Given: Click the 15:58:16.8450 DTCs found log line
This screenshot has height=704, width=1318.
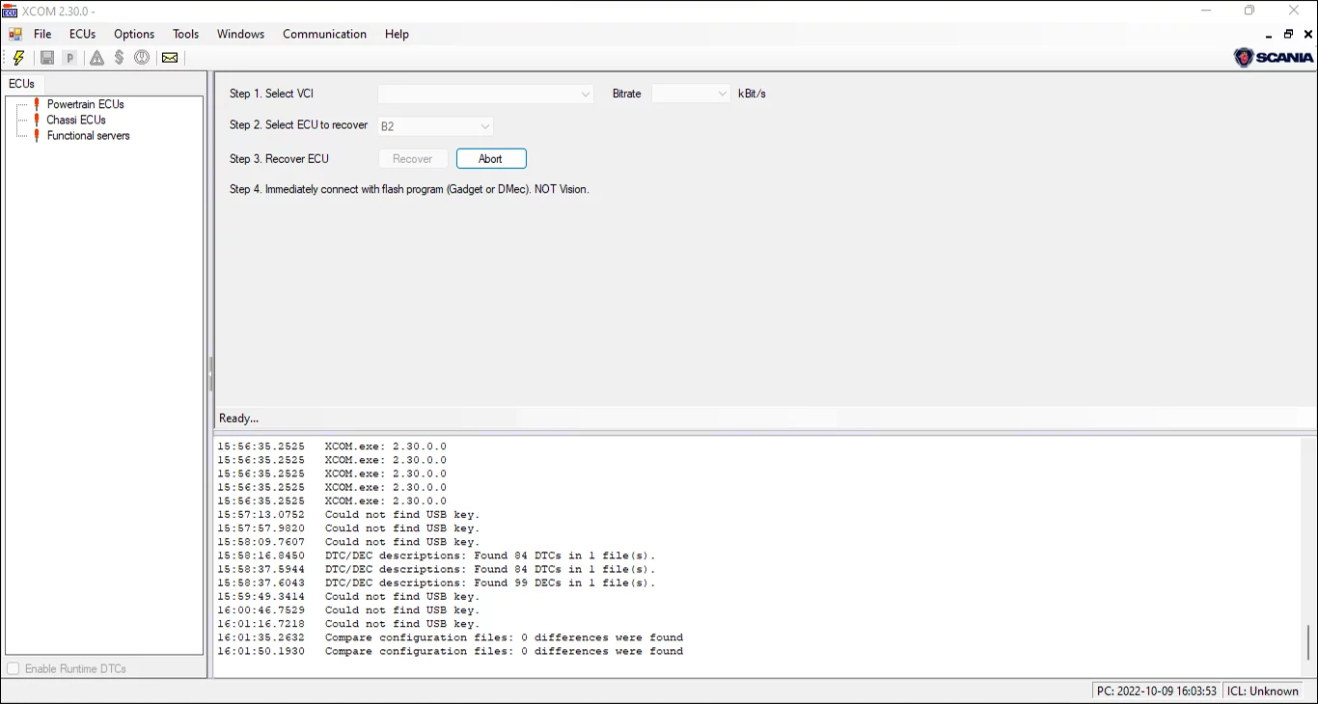Looking at the screenshot, I should 436,555.
